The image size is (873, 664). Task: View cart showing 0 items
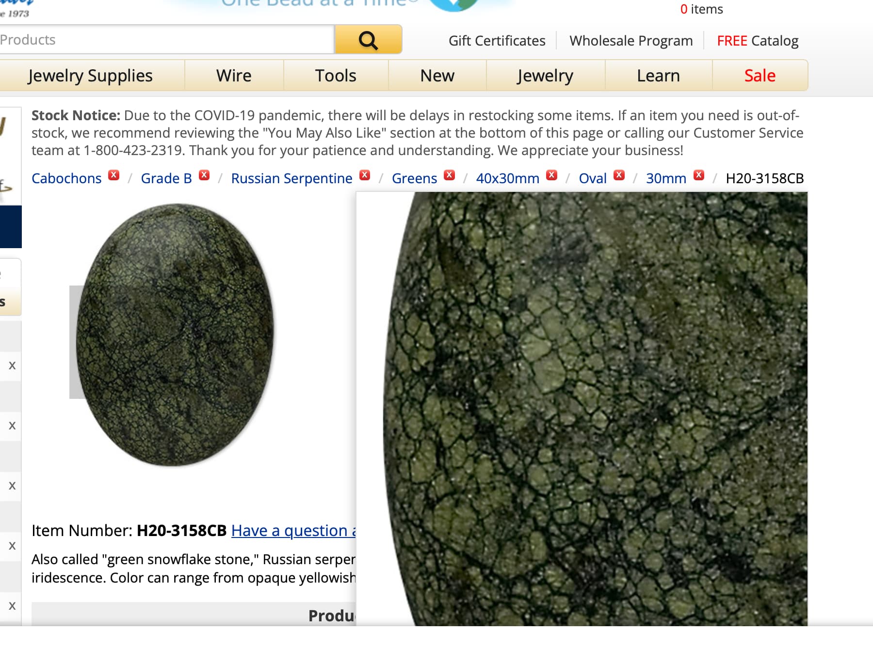701,9
